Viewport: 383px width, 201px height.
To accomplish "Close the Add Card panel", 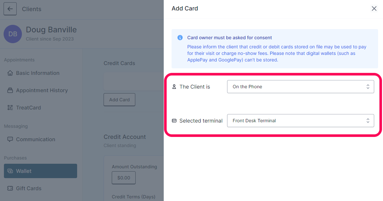I will 374,8.
